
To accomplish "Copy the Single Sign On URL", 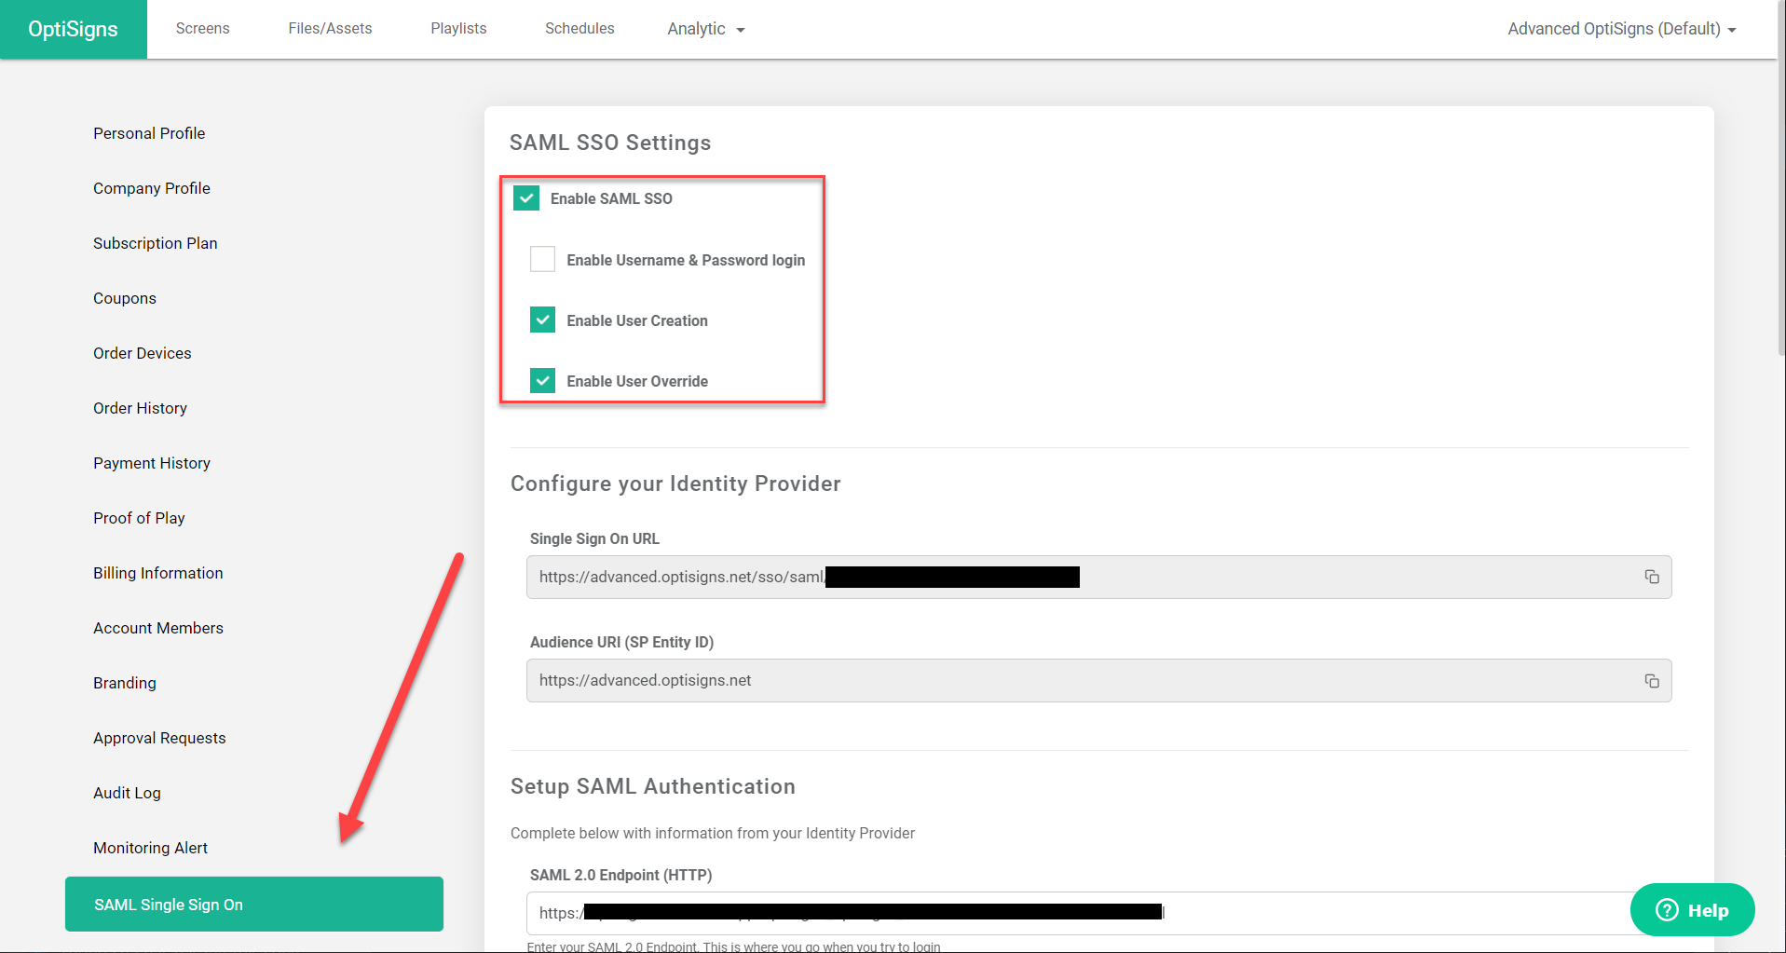I will (x=1651, y=578).
